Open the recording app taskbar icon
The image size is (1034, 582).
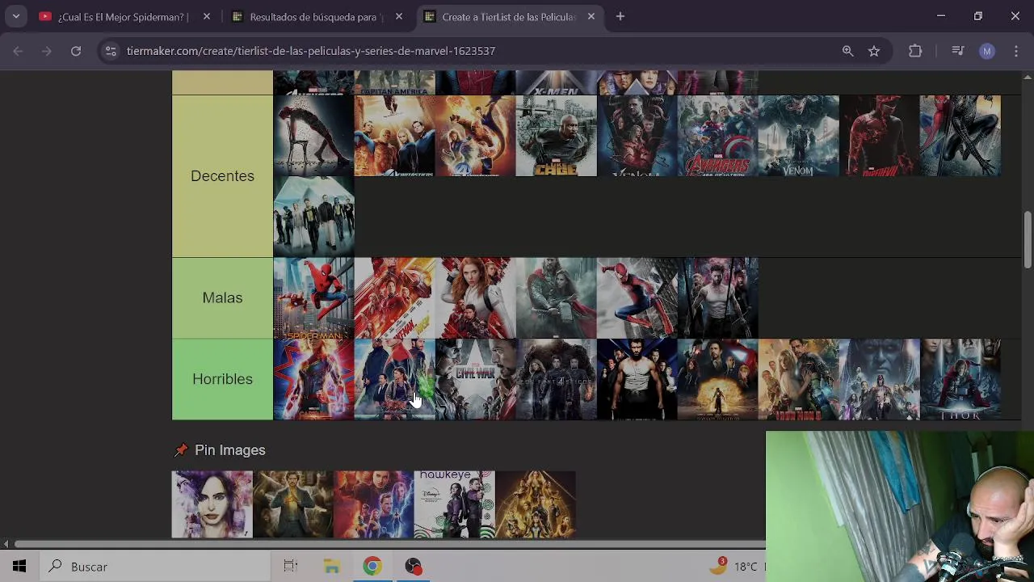point(413,567)
